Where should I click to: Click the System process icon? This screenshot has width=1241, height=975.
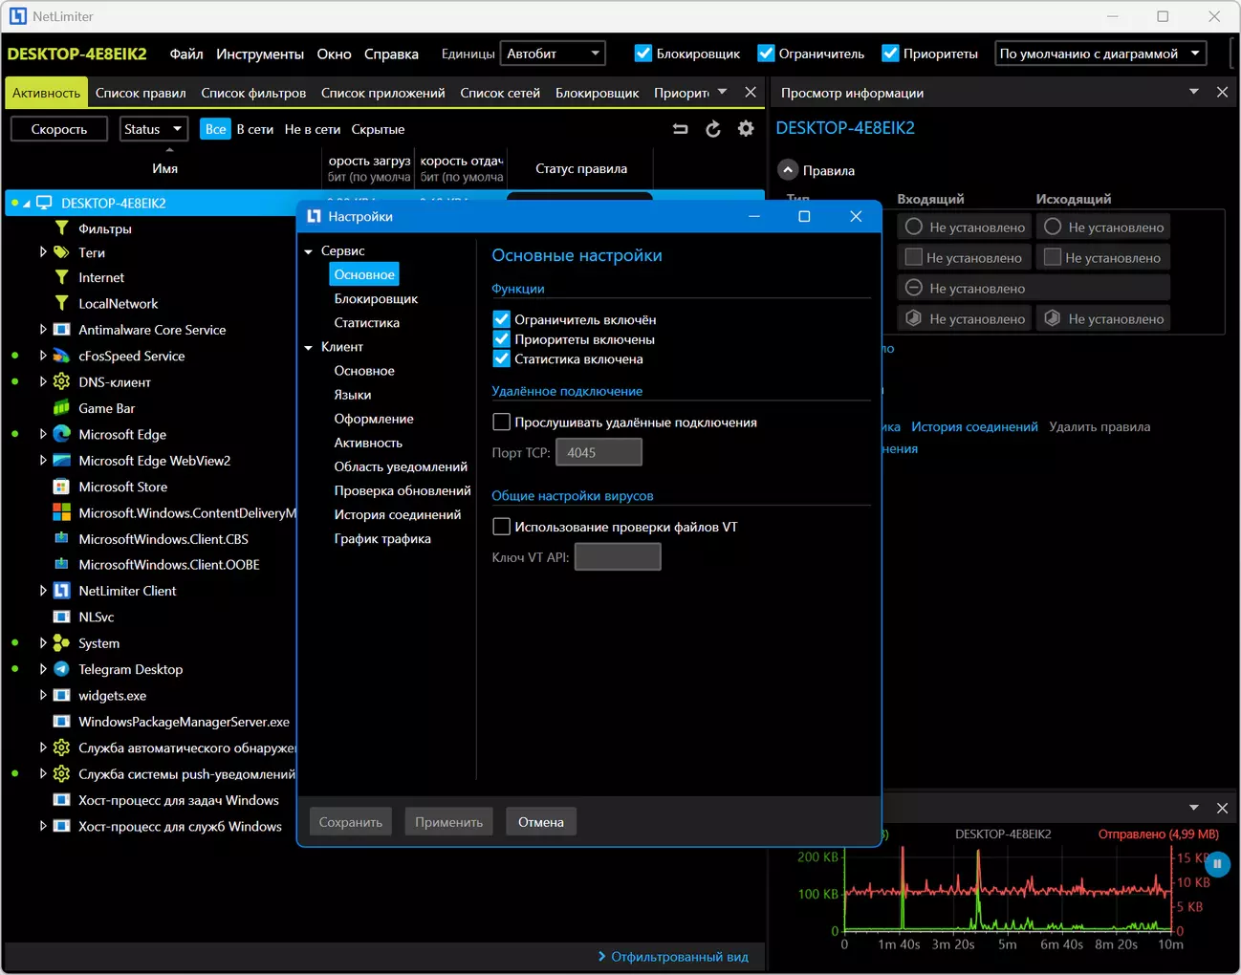(62, 643)
